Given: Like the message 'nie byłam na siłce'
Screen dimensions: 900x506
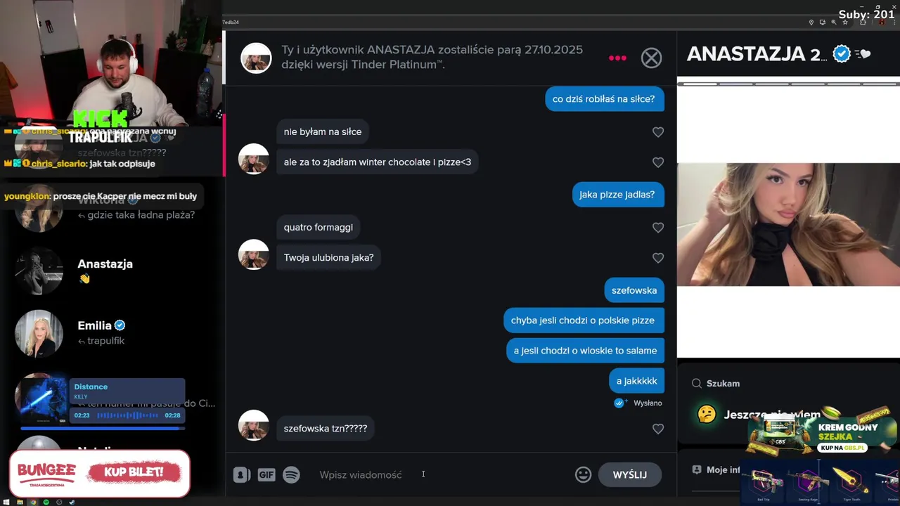Looking at the screenshot, I should 658,132.
